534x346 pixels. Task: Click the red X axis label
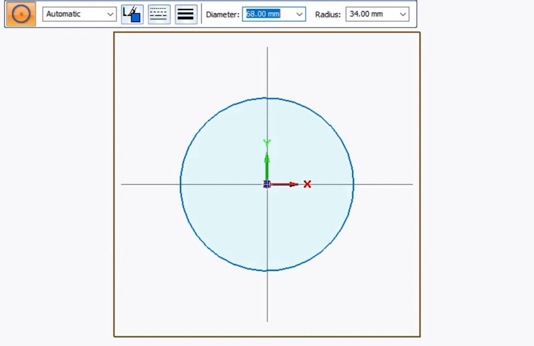click(x=307, y=184)
